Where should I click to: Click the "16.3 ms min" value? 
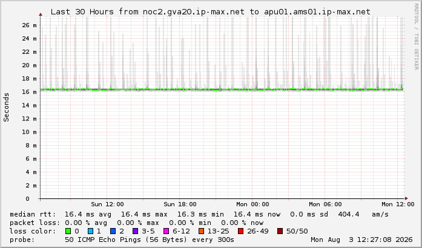200,214
